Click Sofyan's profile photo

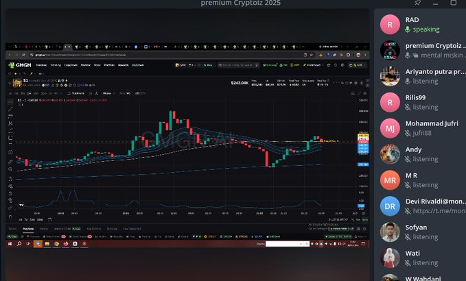pos(390,232)
